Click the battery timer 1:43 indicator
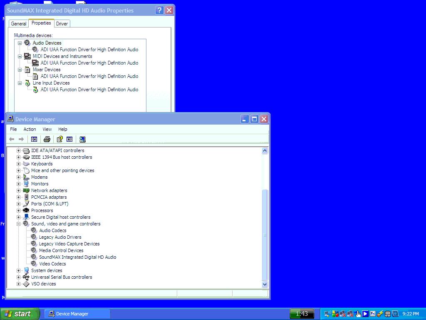 click(302, 314)
